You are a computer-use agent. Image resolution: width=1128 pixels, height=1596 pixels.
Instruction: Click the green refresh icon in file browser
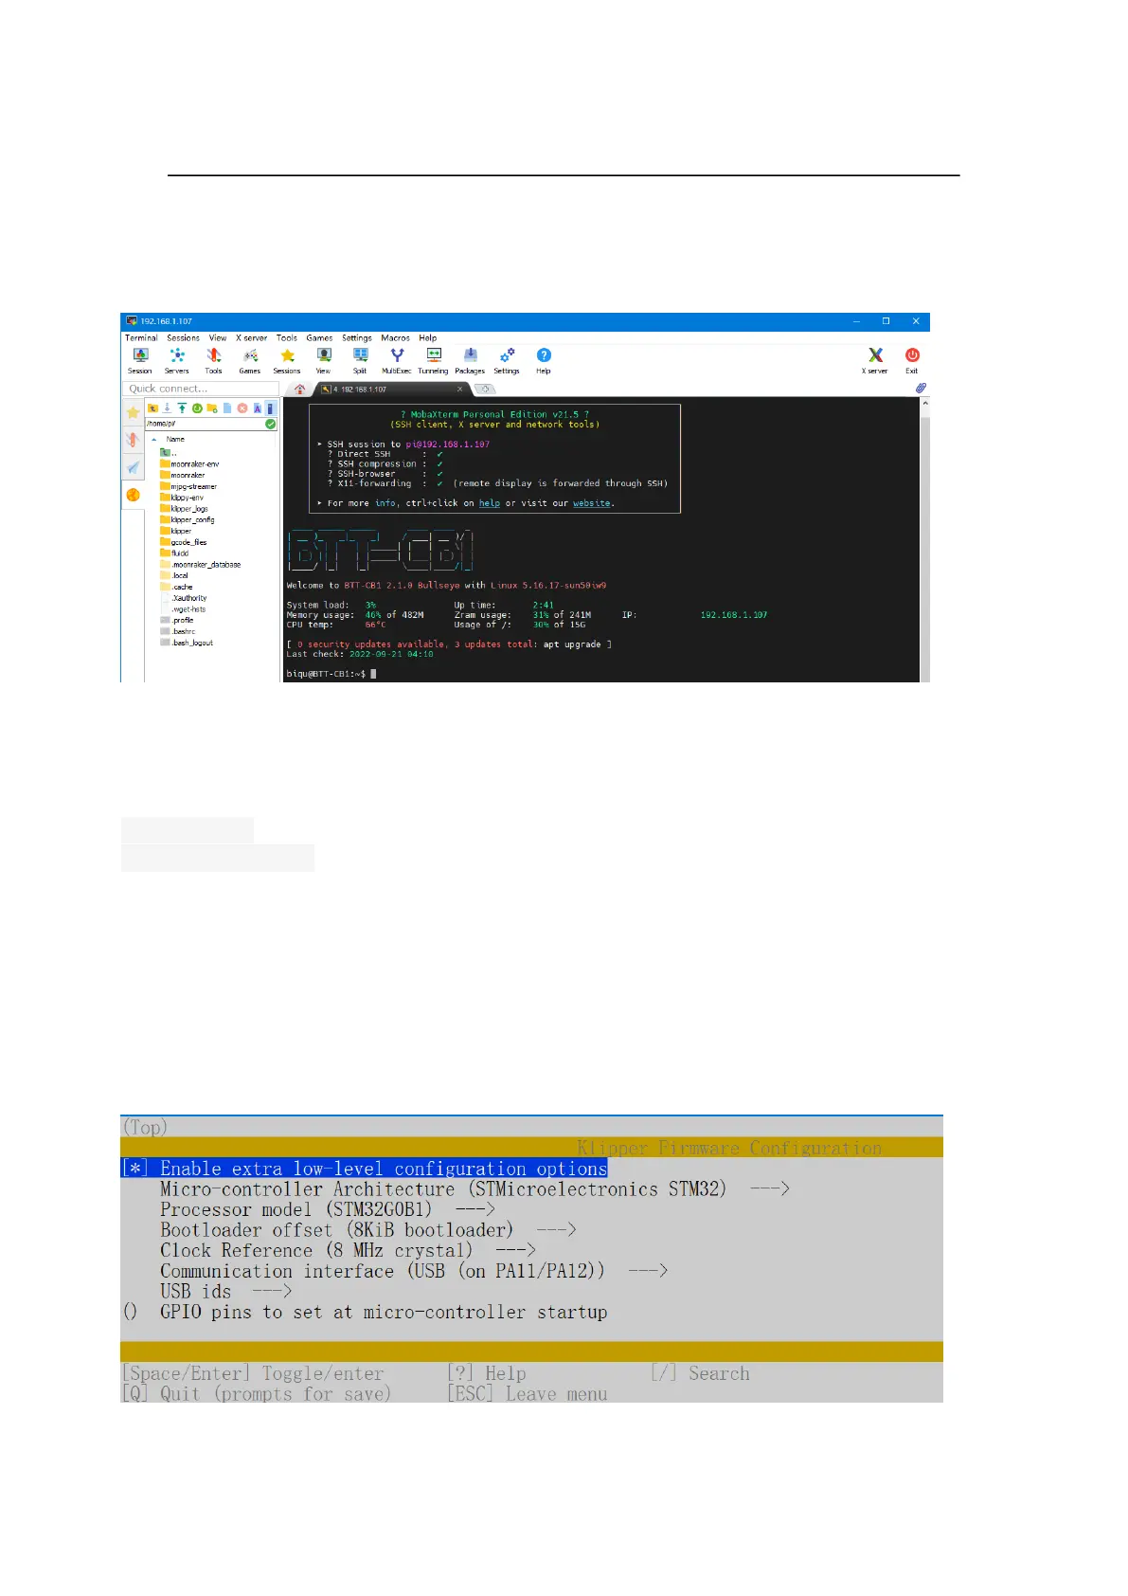(197, 408)
